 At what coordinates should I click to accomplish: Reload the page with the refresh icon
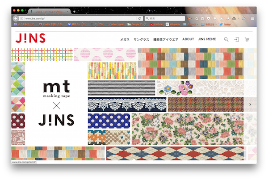coord(140,18)
